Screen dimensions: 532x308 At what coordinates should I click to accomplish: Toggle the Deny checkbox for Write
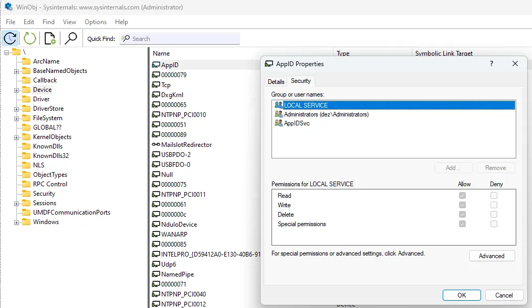pyautogui.click(x=494, y=205)
